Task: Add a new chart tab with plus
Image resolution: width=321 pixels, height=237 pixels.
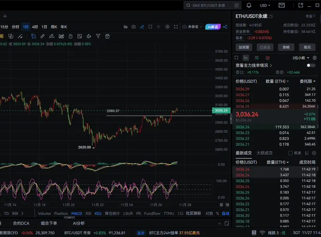Action: [5, 16]
